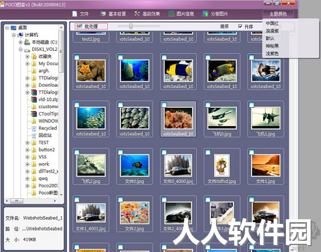Open the argh. folder icon
321x252 pixels.
[x=34, y=71]
